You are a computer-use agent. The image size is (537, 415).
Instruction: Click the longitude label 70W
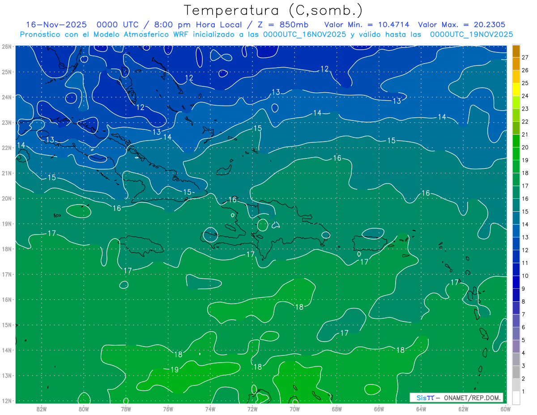click(294, 408)
